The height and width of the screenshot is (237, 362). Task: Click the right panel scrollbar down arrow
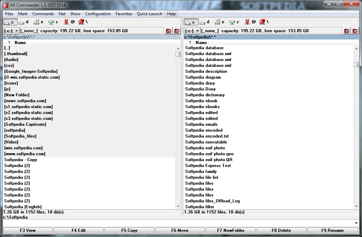pyautogui.click(x=356, y=207)
